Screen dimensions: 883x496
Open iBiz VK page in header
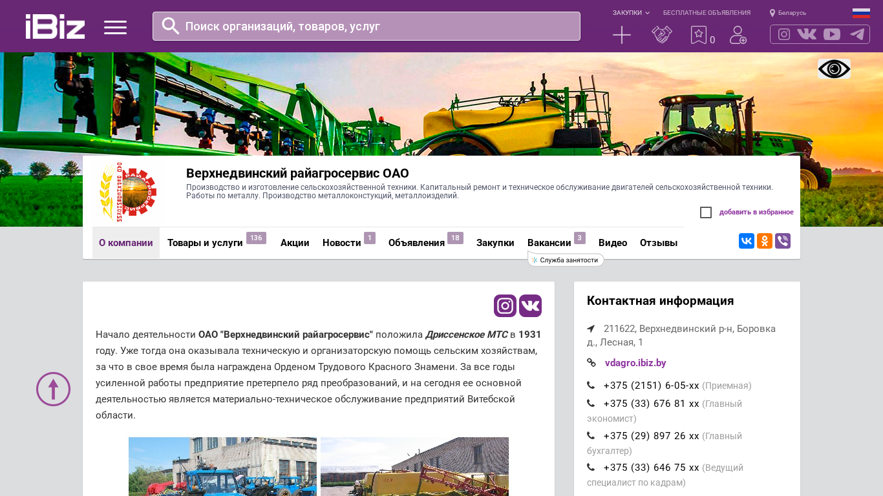pyautogui.click(x=807, y=34)
